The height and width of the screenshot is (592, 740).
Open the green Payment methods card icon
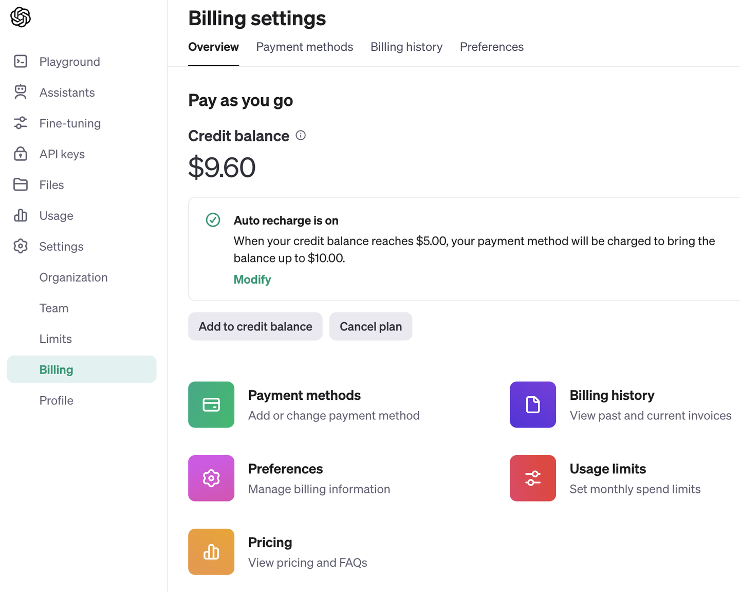(211, 404)
